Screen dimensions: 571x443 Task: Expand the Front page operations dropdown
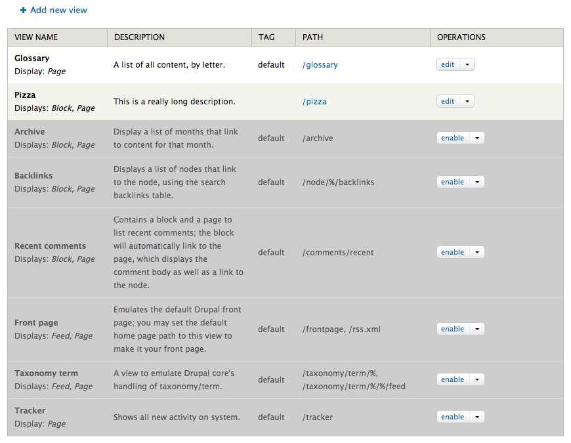pos(477,329)
